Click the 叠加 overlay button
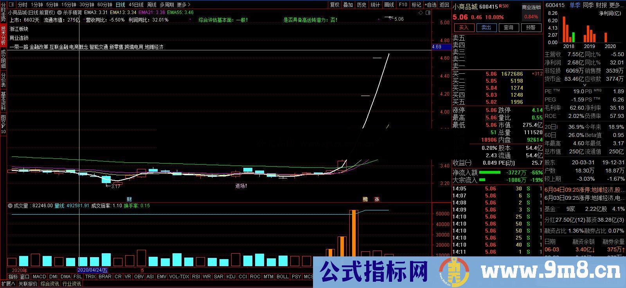Screen dimensions: 626x288 [x=348, y=5]
